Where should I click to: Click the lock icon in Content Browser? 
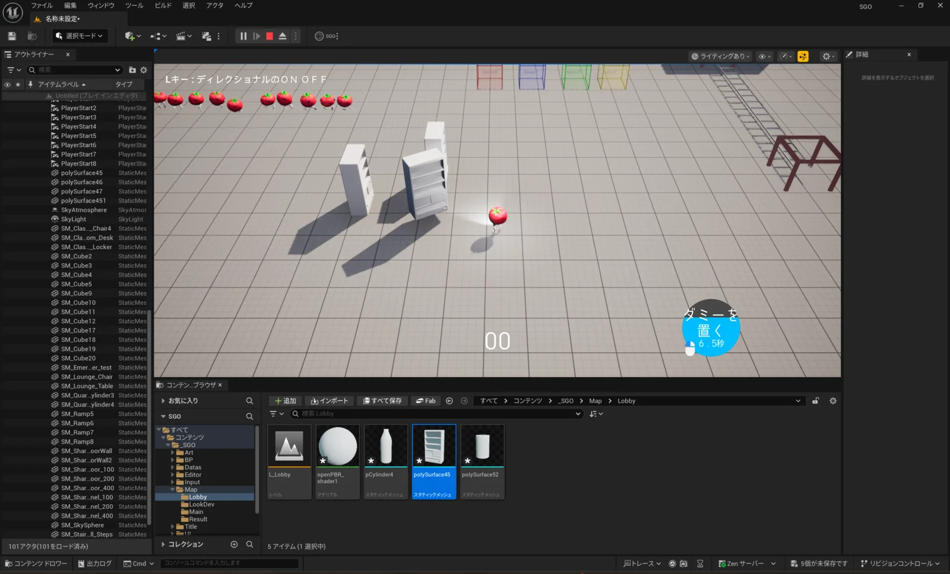click(816, 401)
